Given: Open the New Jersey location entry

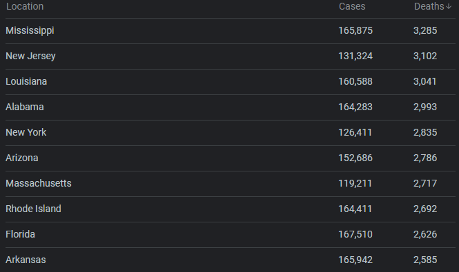Looking at the screenshot, I should click(x=30, y=56).
